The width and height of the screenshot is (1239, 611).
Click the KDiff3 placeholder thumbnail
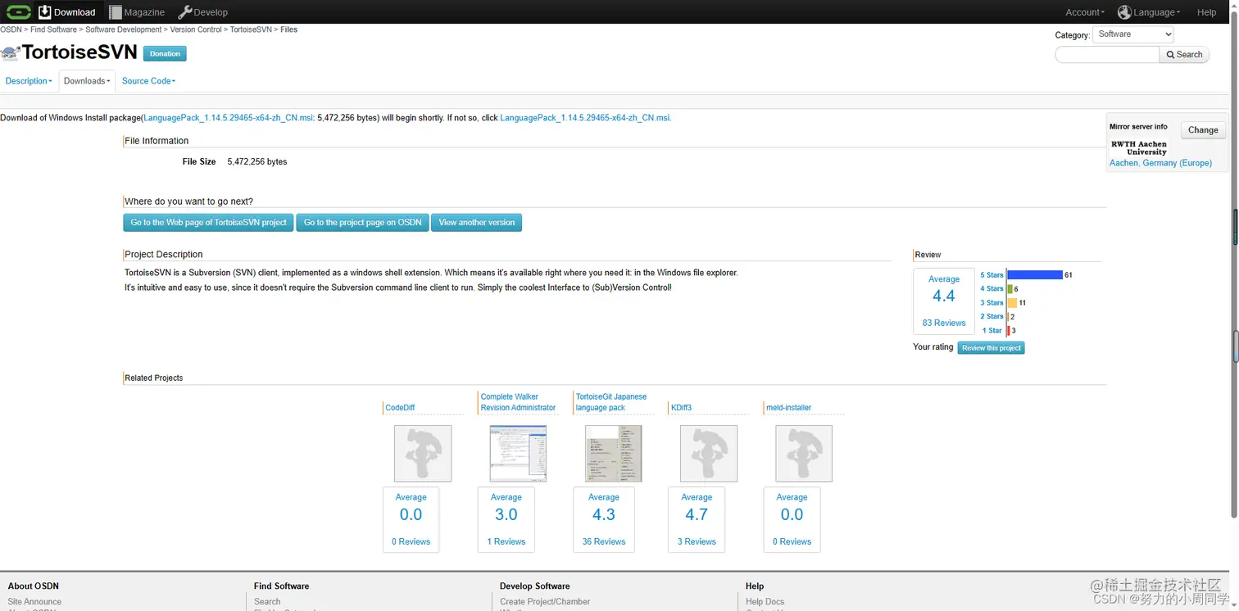point(709,454)
